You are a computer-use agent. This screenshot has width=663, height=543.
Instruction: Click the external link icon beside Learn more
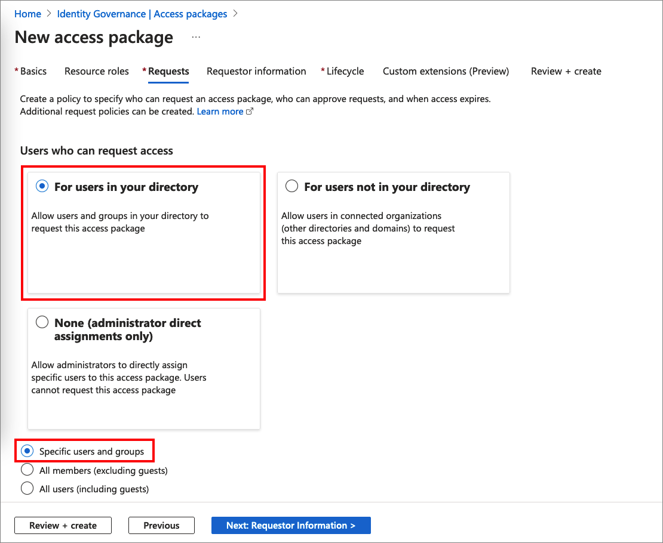tap(250, 112)
